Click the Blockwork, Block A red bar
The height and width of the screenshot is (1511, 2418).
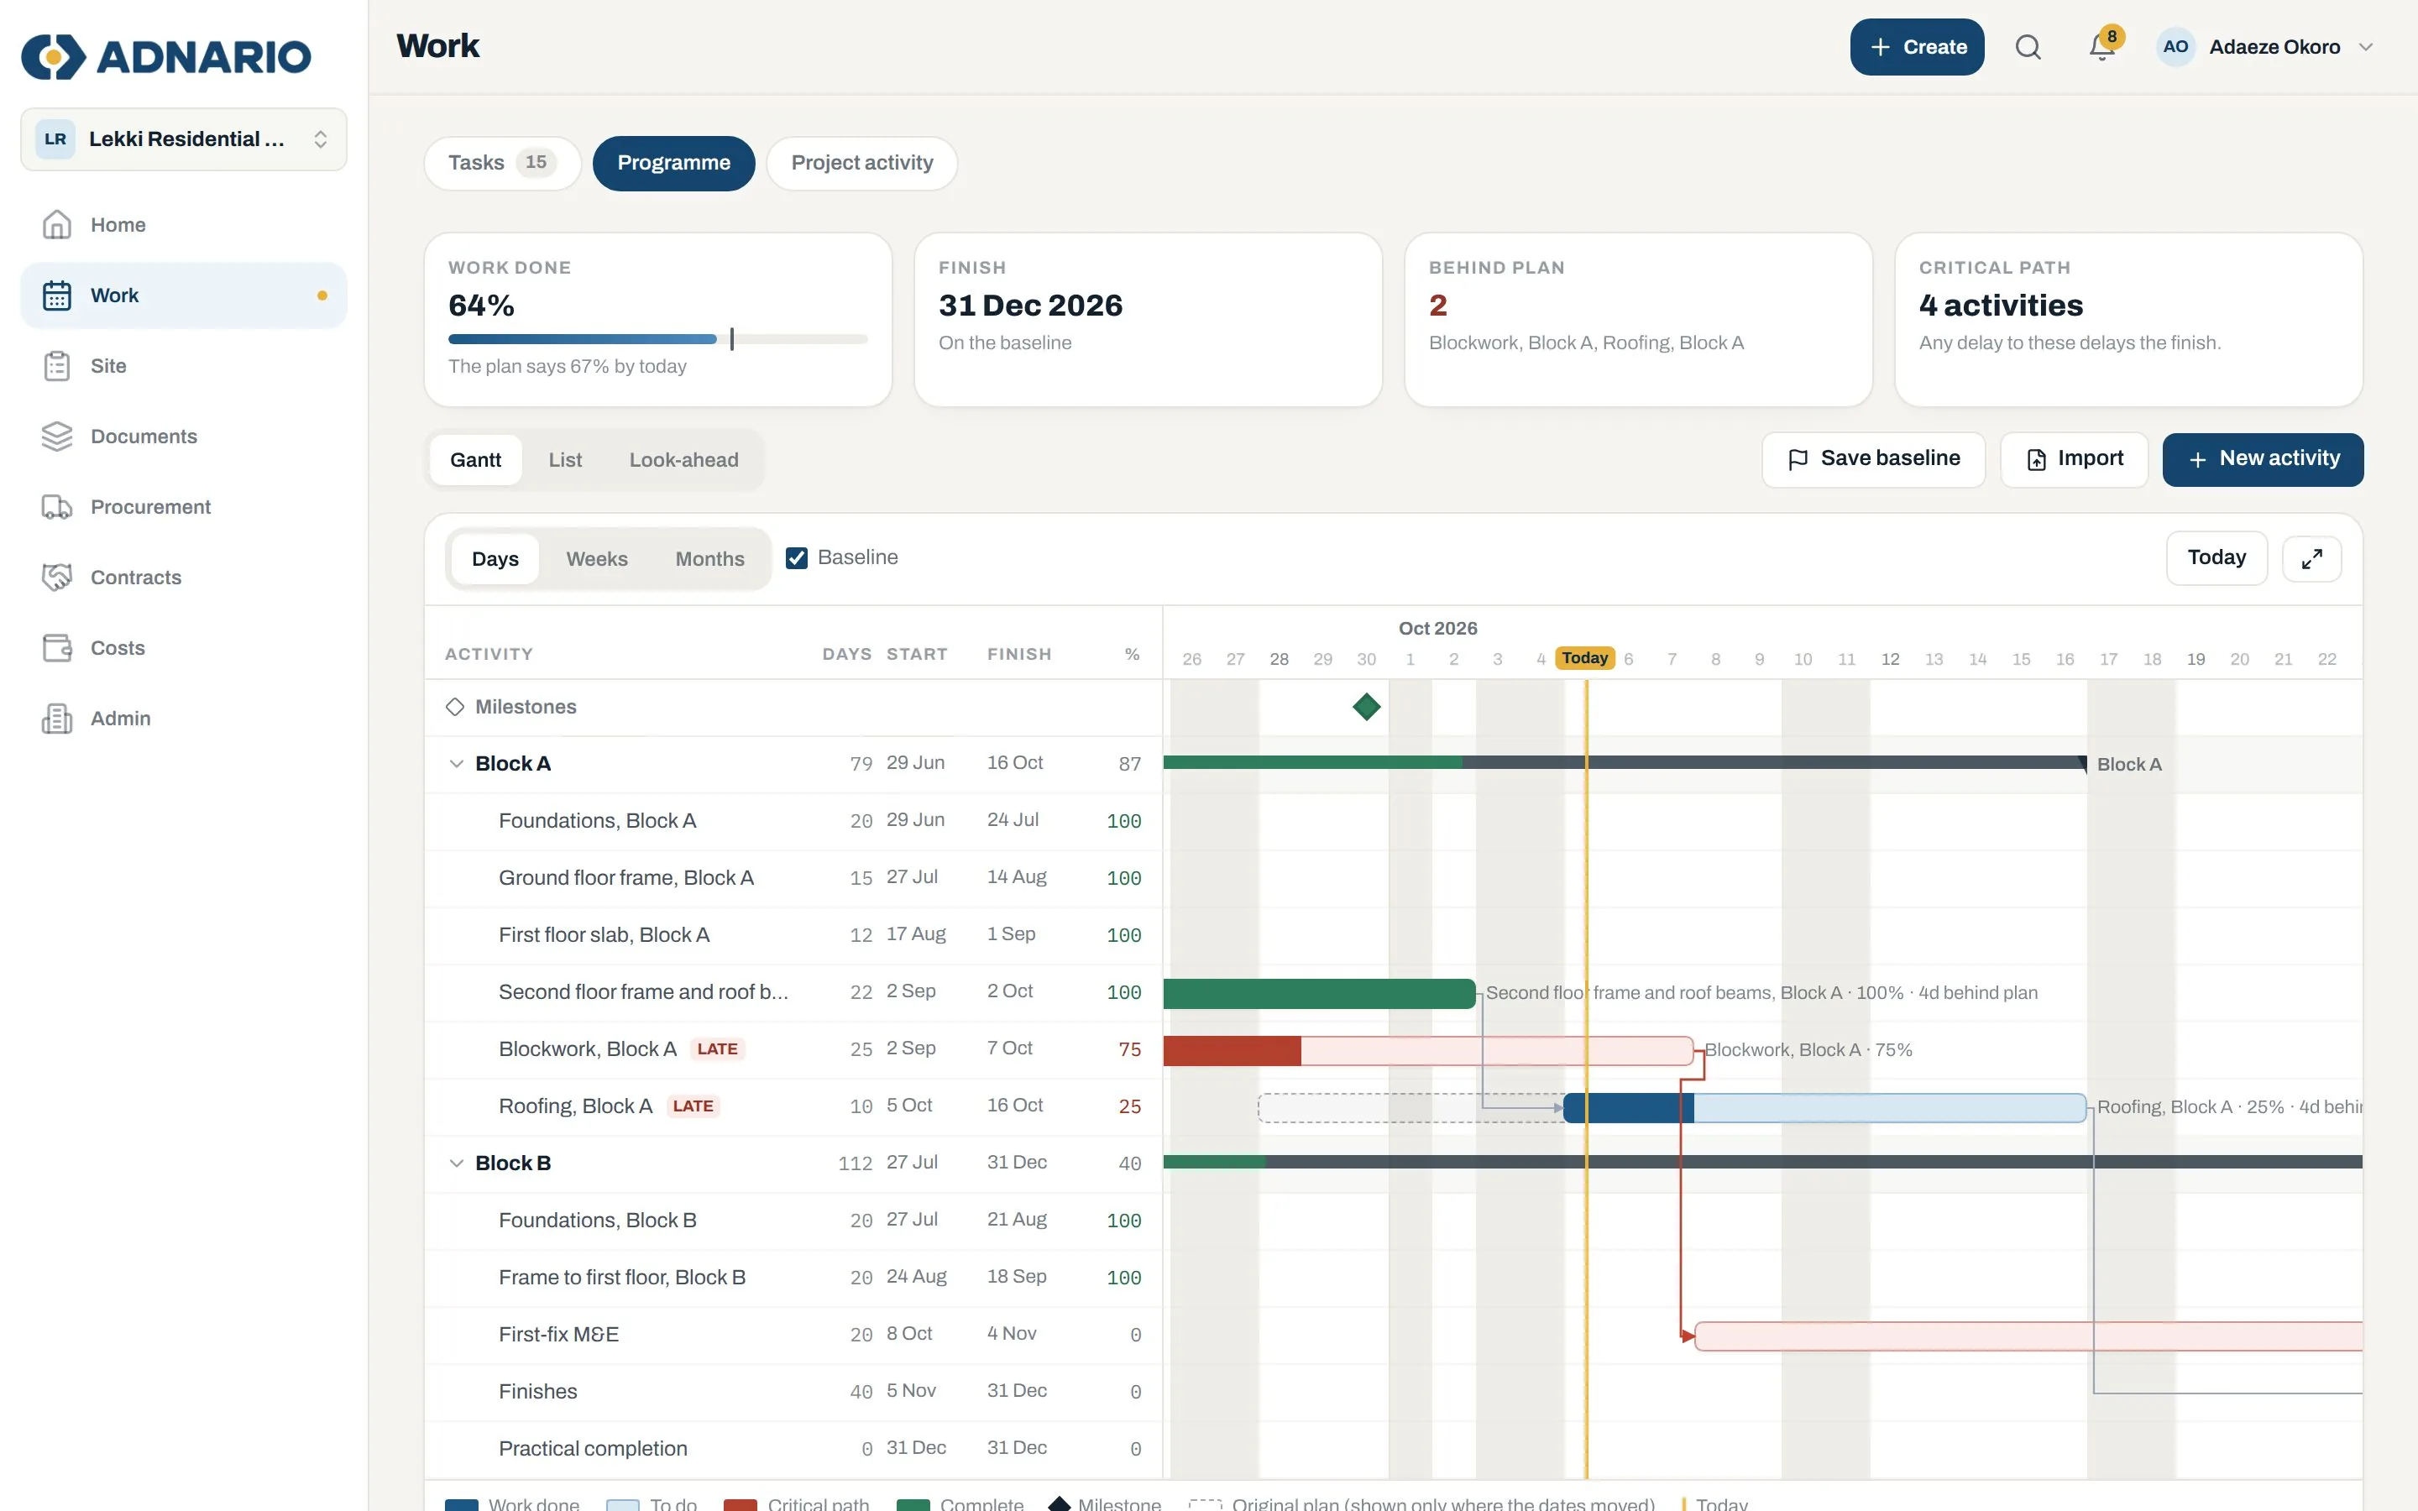pyautogui.click(x=1428, y=1050)
